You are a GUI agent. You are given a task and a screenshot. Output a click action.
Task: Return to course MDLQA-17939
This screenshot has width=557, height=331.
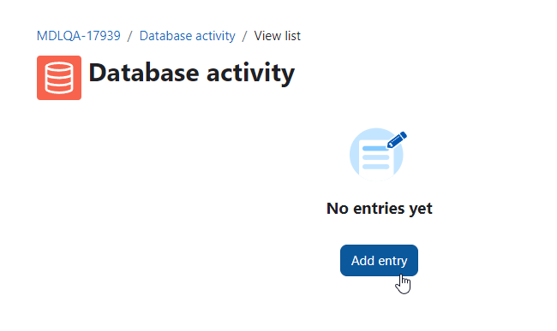click(x=79, y=36)
